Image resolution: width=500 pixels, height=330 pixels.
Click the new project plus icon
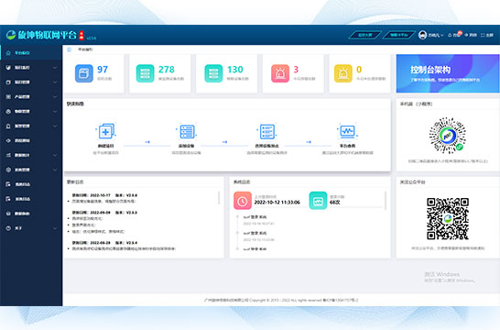pyautogui.click(x=106, y=131)
